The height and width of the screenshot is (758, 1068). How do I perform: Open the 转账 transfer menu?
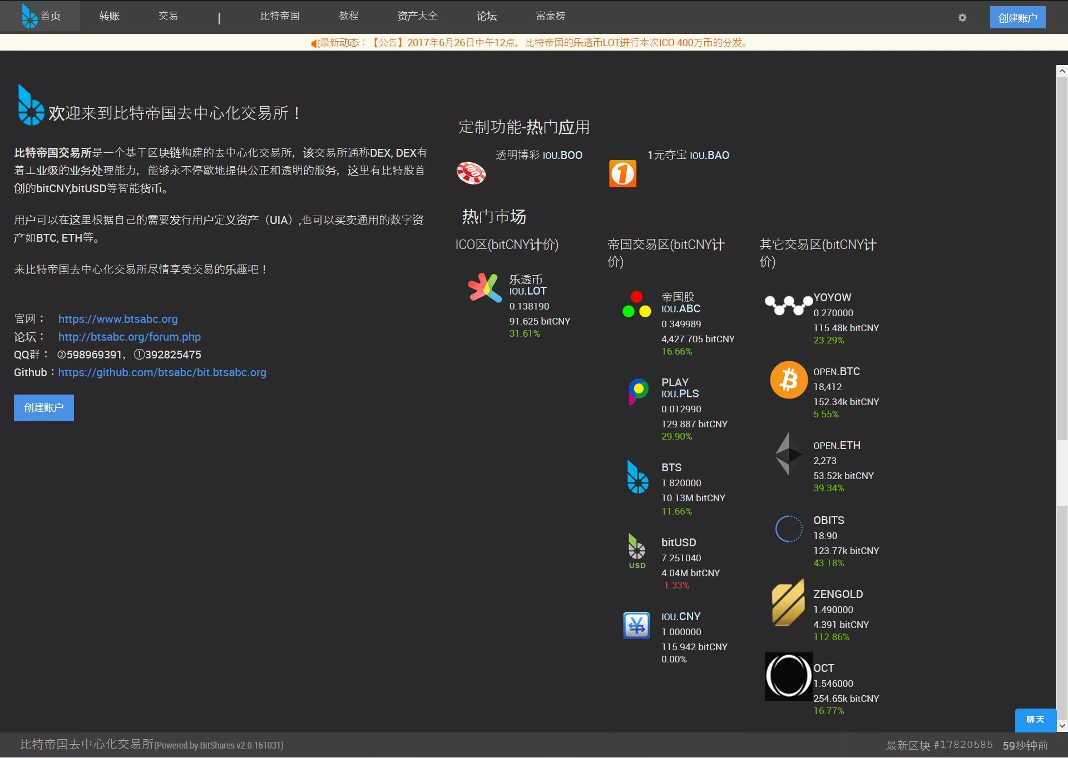coord(110,16)
